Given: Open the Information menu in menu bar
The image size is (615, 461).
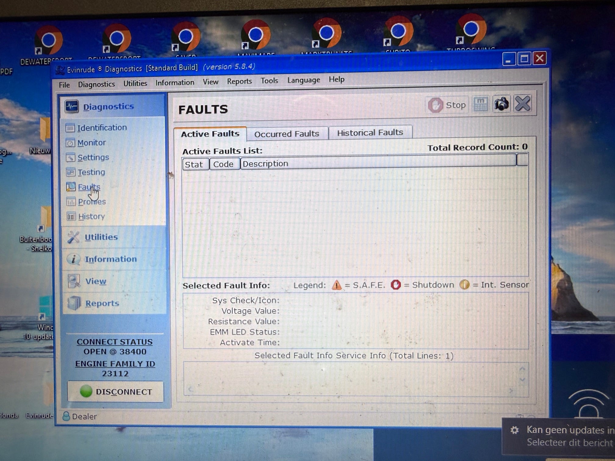Looking at the screenshot, I should coord(175,82).
